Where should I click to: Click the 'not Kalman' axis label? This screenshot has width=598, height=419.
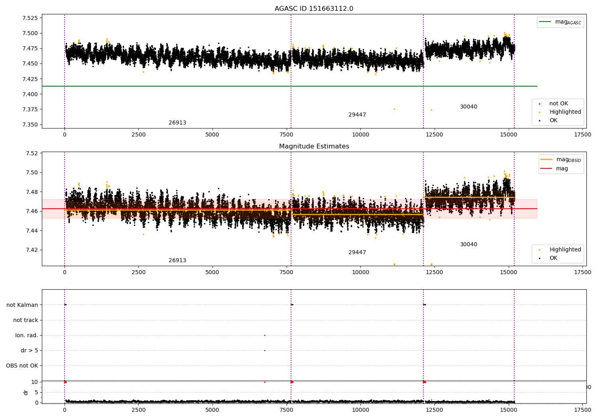point(22,305)
